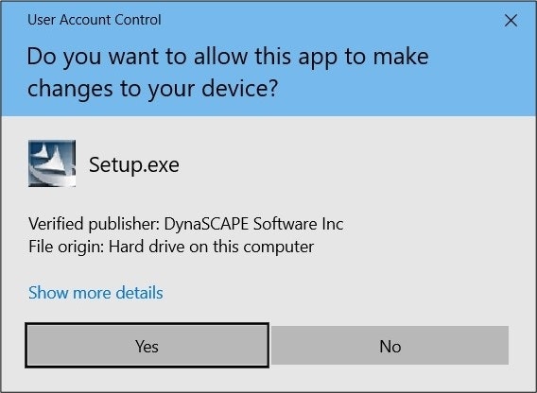This screenshot has width=537, height=393.
Task: Click the Setup.exe file name label
Action: click(x=134, y=165)
